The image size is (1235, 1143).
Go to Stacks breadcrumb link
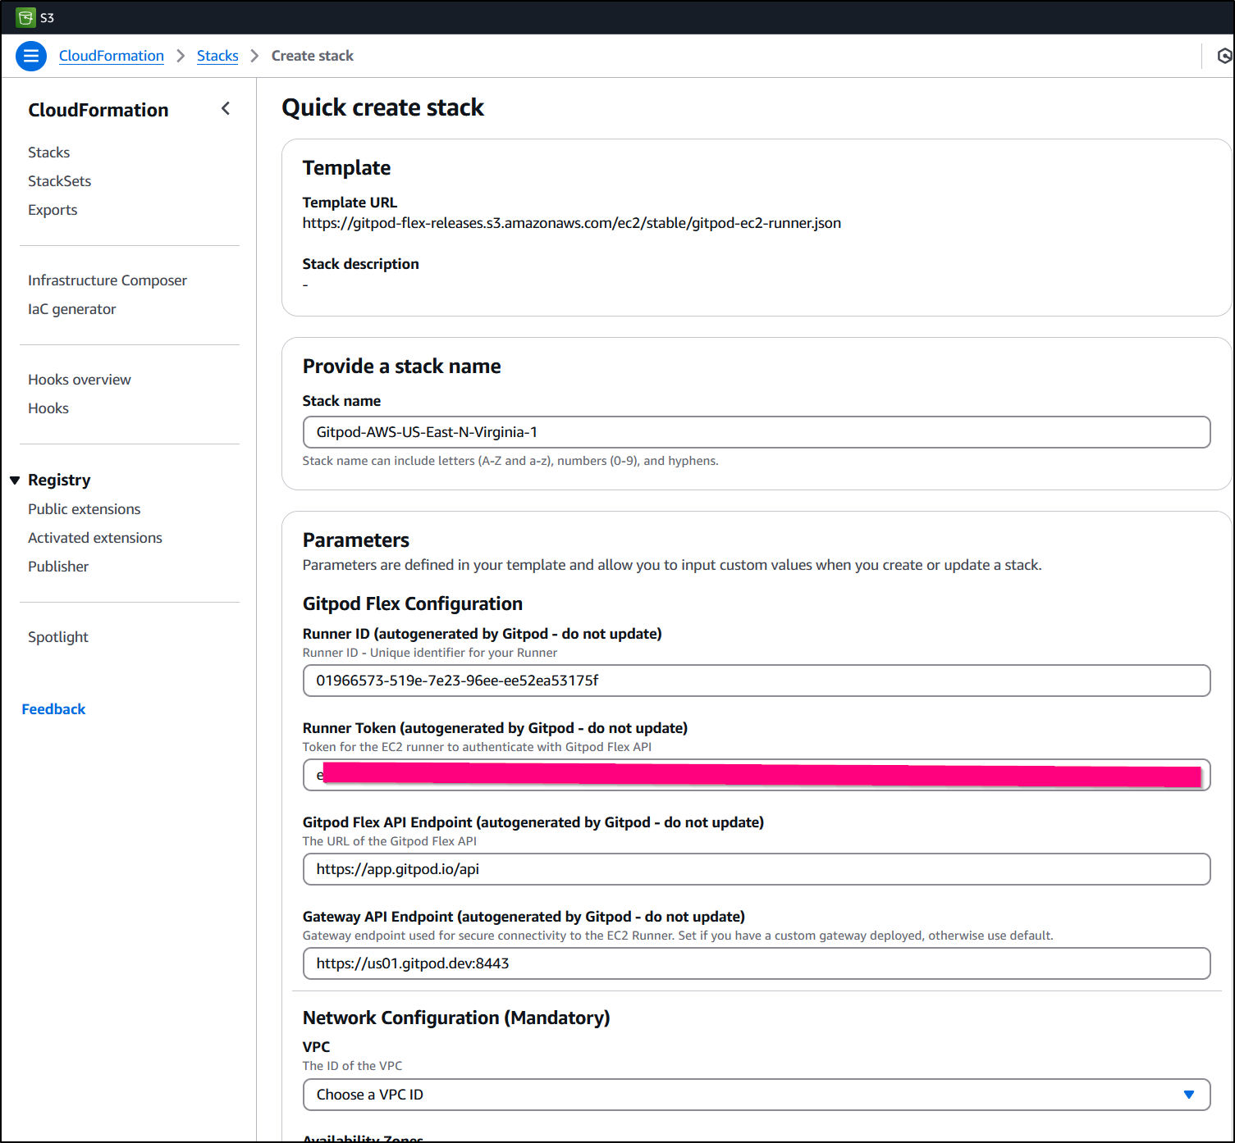coord(217,56)
